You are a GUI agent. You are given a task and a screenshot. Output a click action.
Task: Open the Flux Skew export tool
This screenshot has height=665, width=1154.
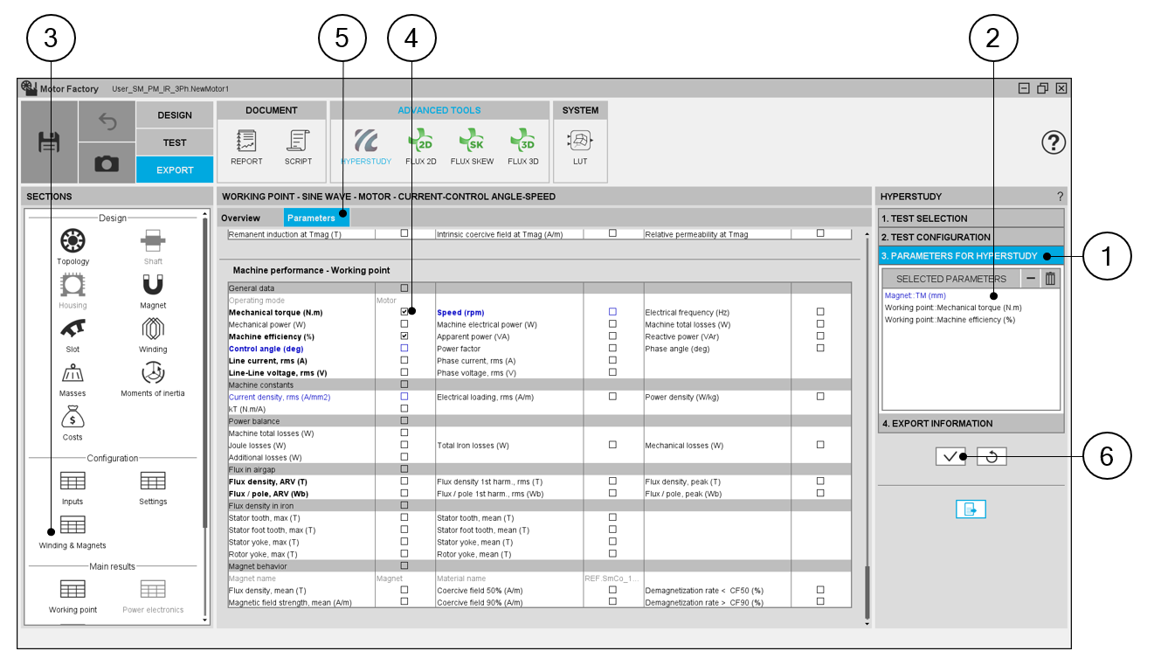click(472, 146)
